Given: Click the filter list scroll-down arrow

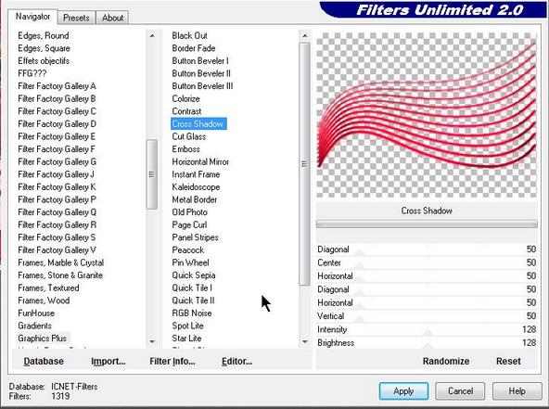Looking at the screenshot, I should (305, 341).
